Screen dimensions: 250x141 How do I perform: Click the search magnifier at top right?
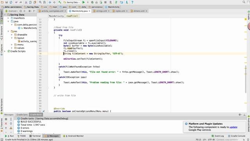244,2
